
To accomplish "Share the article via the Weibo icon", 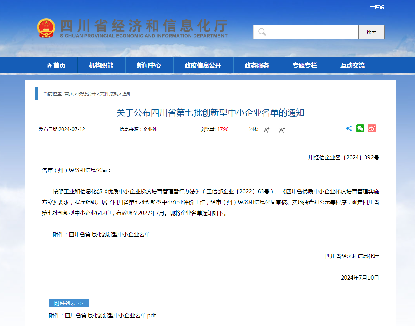I will [372, 128].
